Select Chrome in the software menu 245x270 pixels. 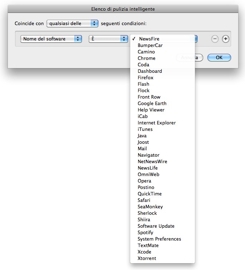pos(162,58)
